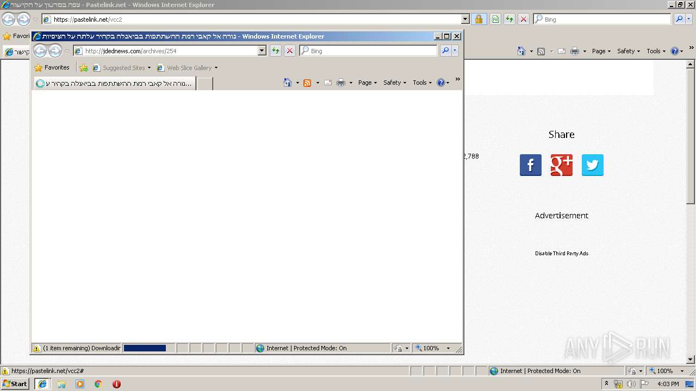Image resolution: width=696 pixels, height=391 pixels.
Task: Click Stop icon in pastelink window
Action: tap(524, 19)
